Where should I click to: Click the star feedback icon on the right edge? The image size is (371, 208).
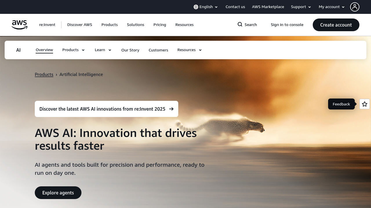(364, 104)
